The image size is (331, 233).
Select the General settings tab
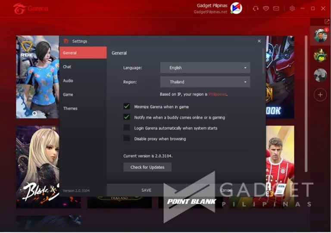click(x=83, y=53)
